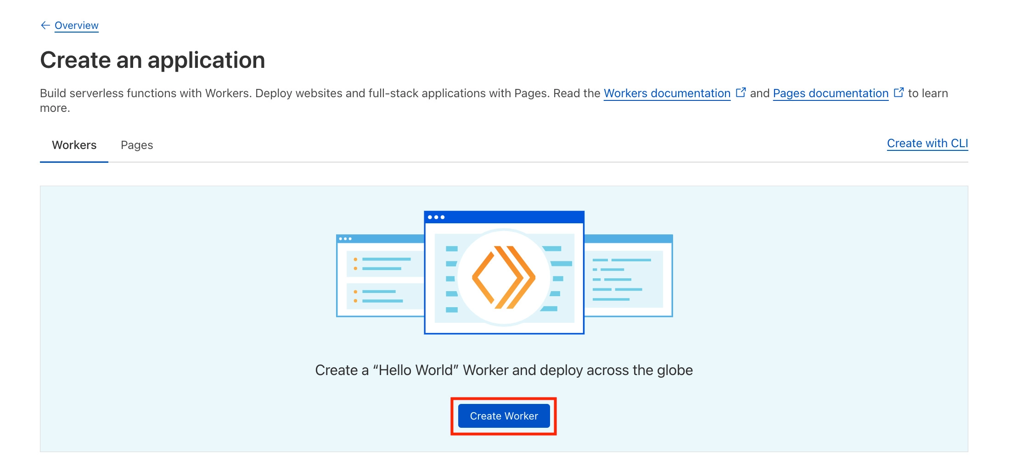Click the left illustration window with bullet lists

coord(381,280)
